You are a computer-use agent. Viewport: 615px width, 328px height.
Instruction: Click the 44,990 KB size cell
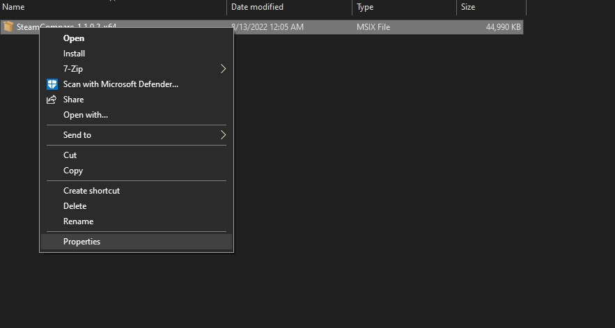504,27
